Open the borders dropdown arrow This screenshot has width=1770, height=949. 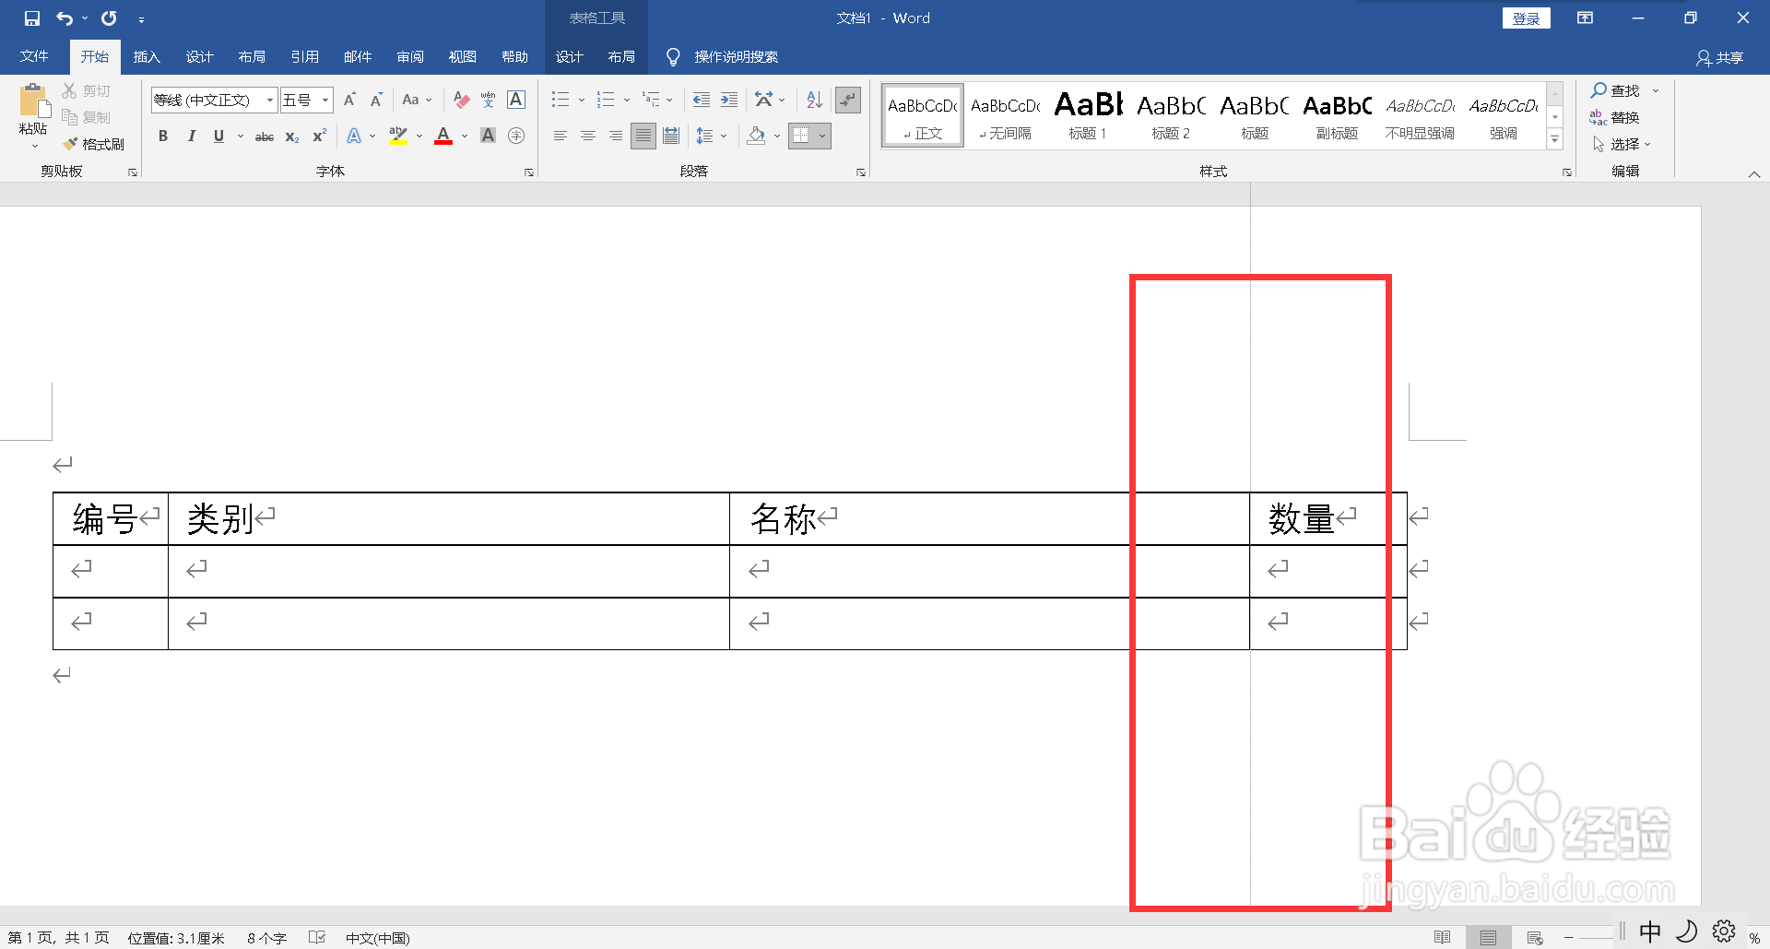point(822,136)
